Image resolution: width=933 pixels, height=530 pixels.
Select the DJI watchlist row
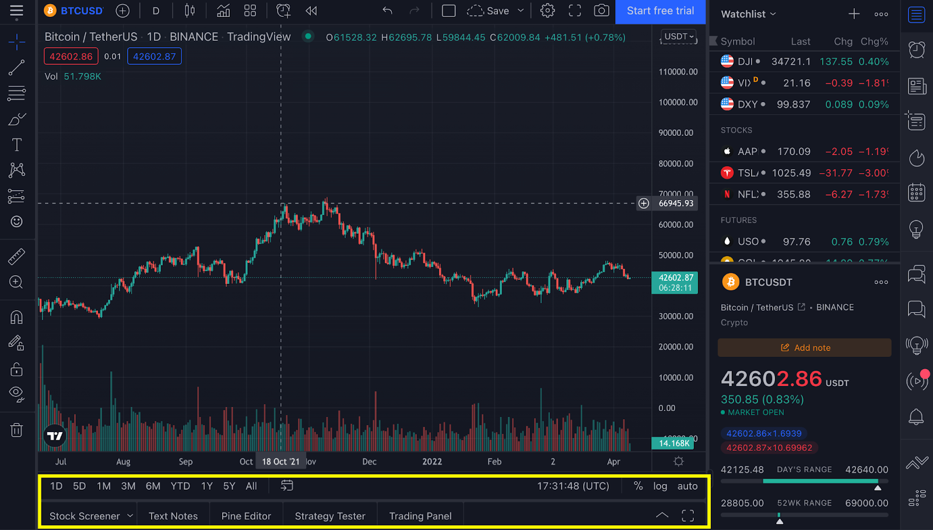coord(804,61)
